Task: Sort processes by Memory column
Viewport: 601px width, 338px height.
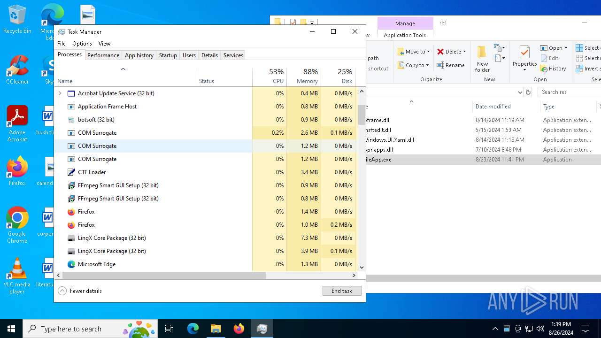Action: [x=304, y=77]
